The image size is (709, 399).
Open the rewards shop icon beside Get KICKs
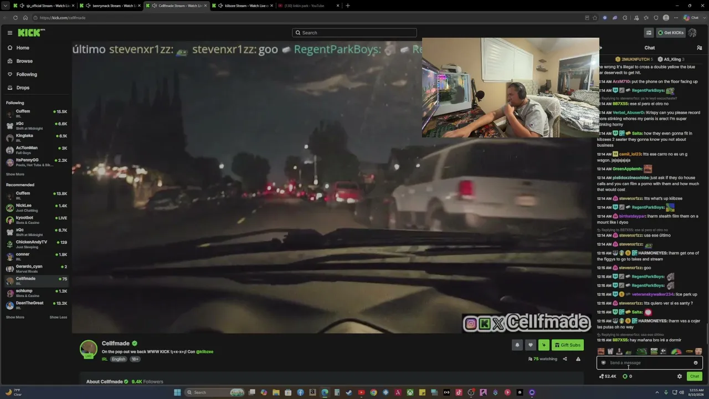tap(649, 33)
